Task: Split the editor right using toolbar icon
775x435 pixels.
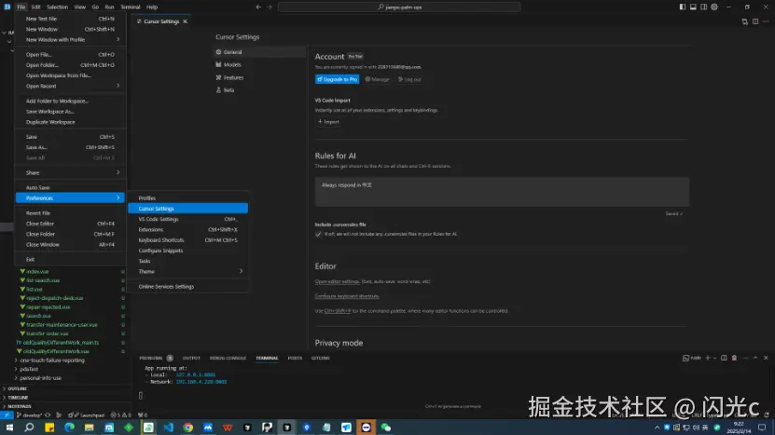Action: pos(755,21)
